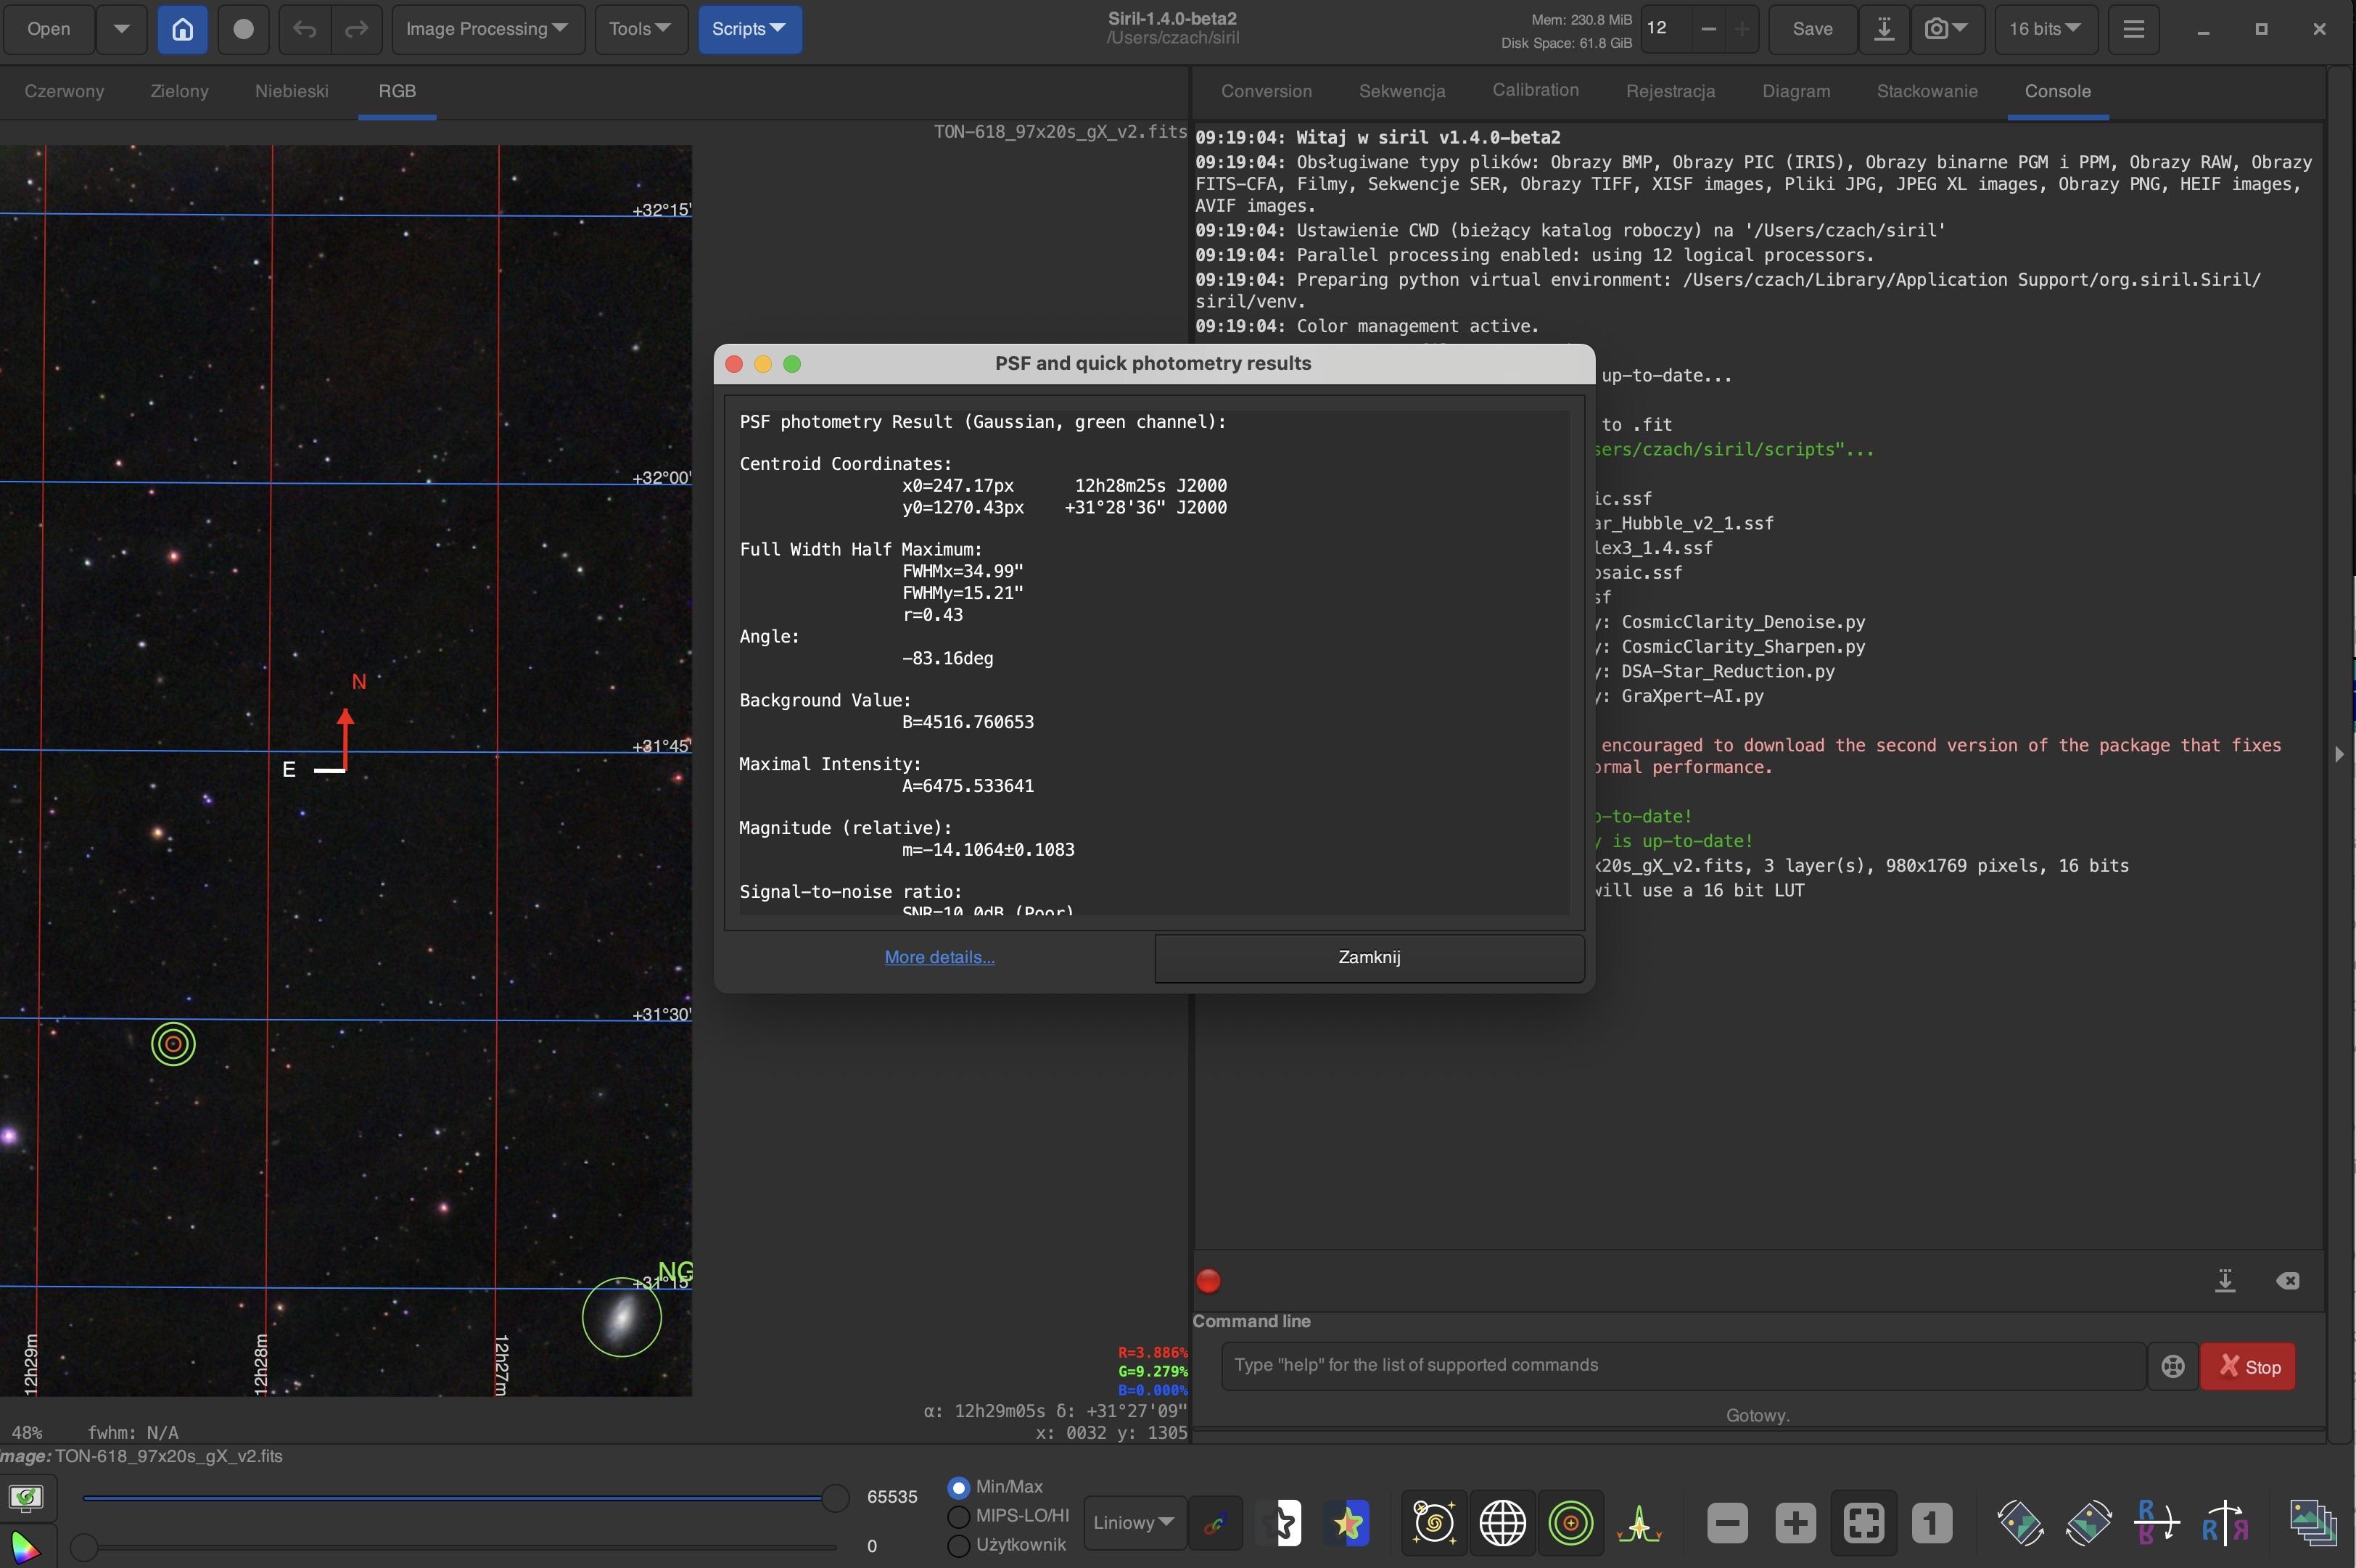
Task: Click the zoom to fit icon
Action: pos(1864,1523)
